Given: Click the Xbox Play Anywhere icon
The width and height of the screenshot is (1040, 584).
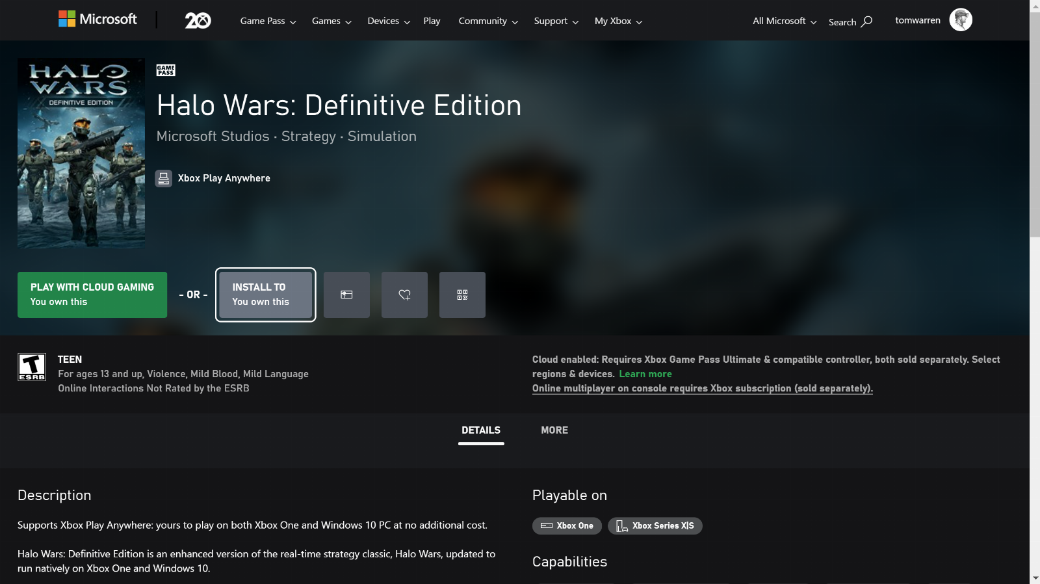Looking at the screenshot, I should tap(164, 178).
